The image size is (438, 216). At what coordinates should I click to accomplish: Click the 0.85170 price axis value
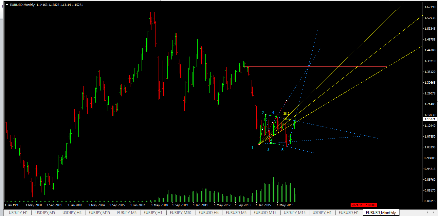430,191
